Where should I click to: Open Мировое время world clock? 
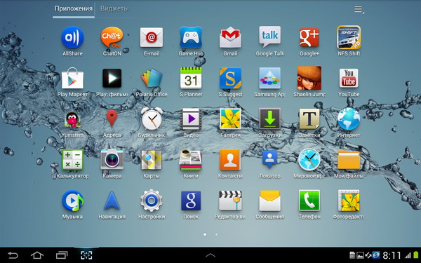(309, 160)
